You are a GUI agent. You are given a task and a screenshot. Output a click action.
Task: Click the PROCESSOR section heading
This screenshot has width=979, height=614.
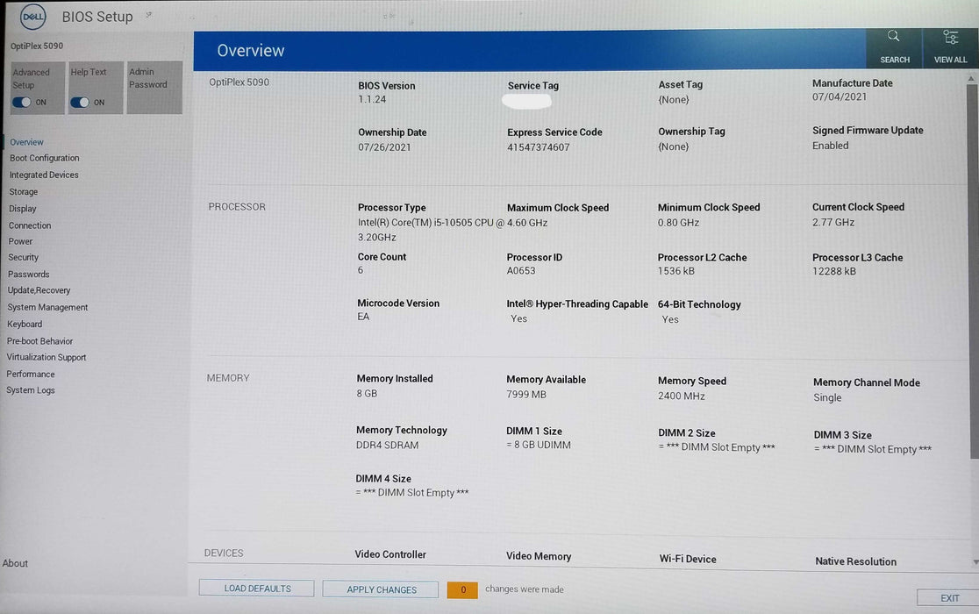237,206
